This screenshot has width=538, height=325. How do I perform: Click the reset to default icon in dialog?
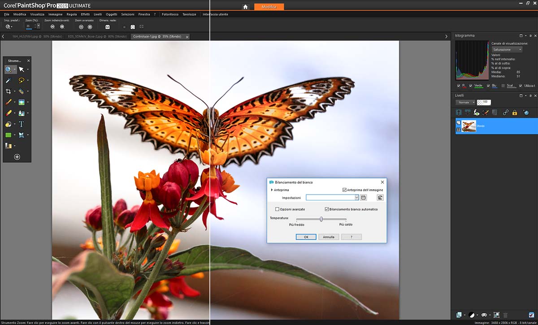pyautogui.click(x=380, y=197)
